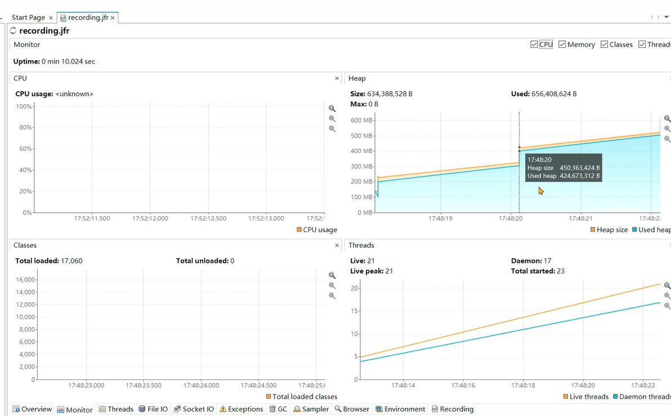Zoom in on the Classes chart
This screenshot has height=416, width=671.
coord(332,275)
